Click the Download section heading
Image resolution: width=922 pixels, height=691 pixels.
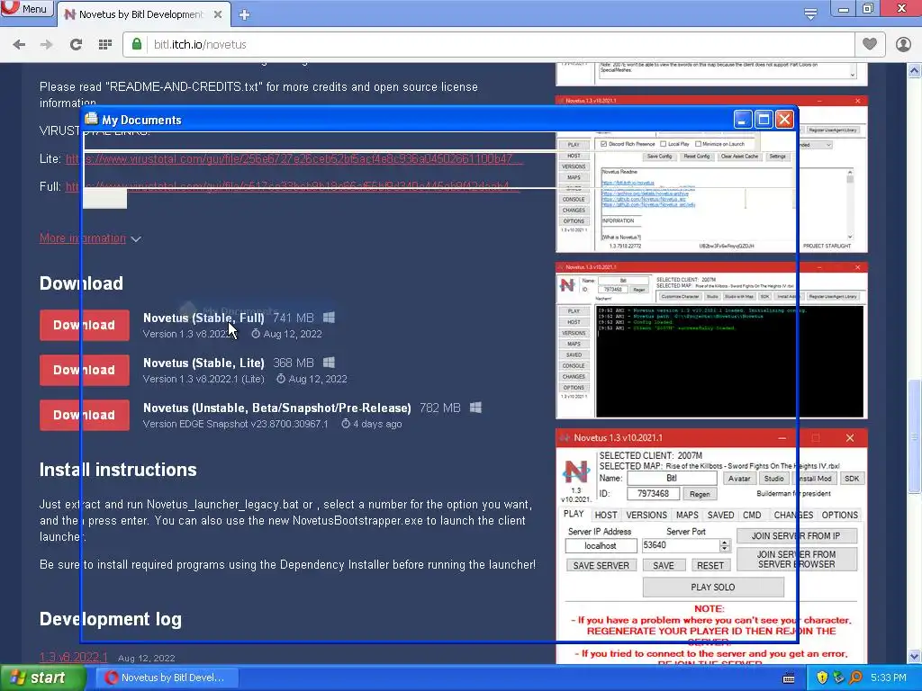(x=81, y=283)
